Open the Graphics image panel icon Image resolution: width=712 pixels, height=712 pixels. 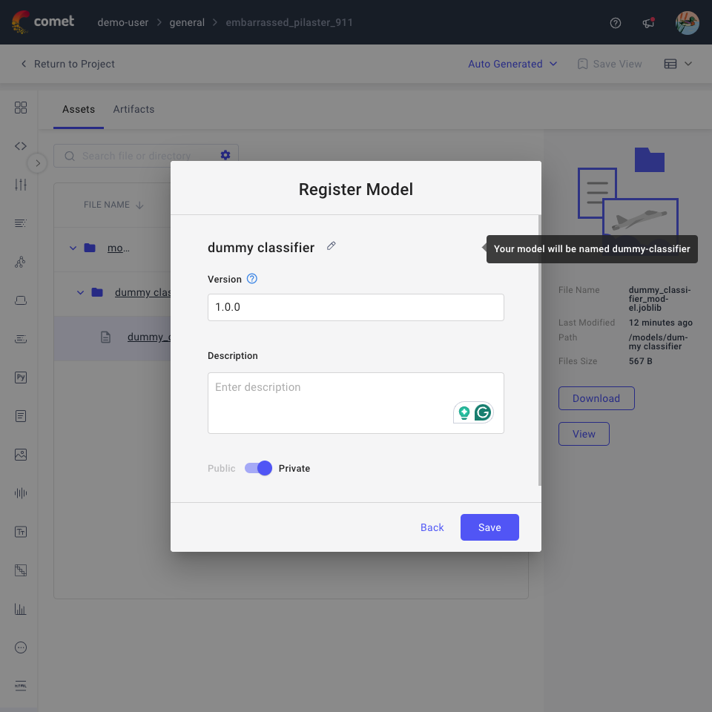(20, 454)
